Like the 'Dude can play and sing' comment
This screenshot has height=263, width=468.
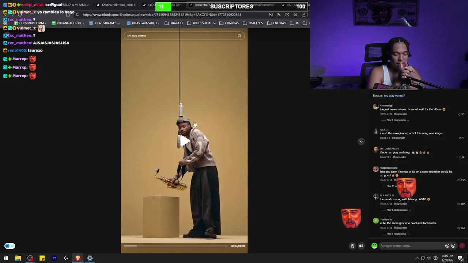460,157
